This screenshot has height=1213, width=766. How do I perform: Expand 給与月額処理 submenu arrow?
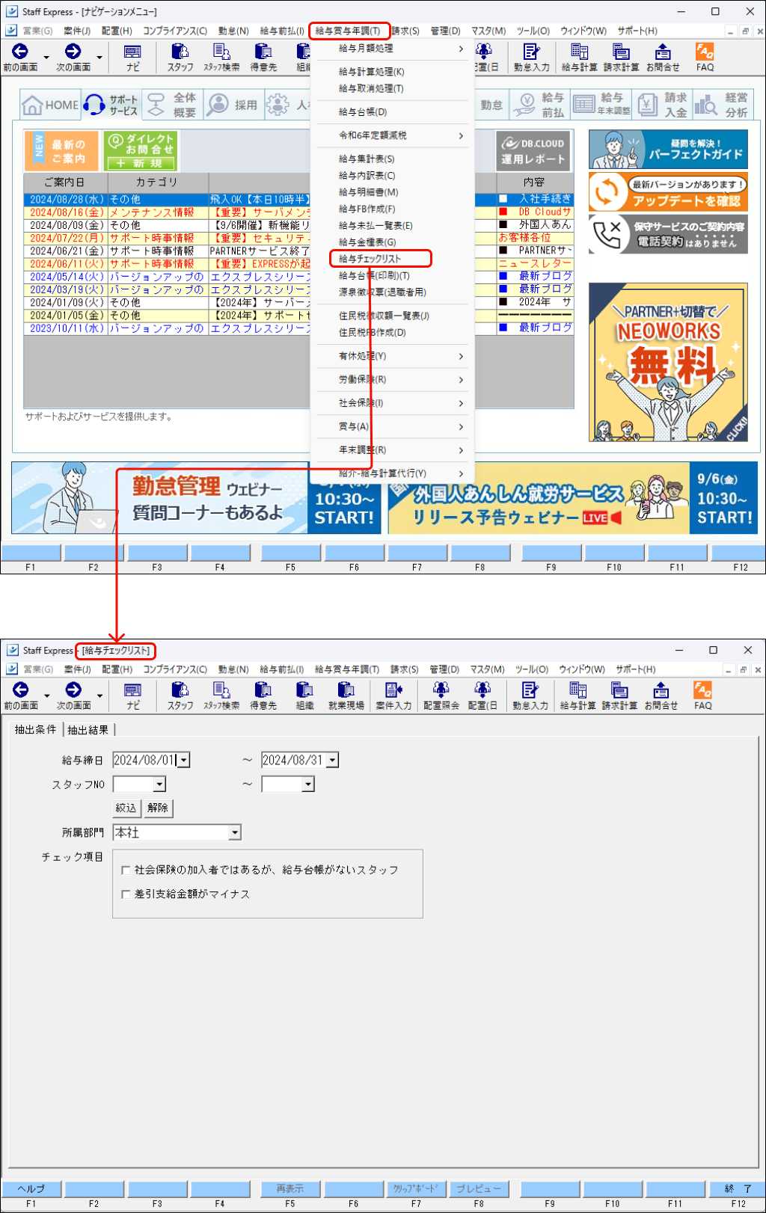(461, 49)
